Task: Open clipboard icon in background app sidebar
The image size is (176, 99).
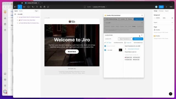Action: tap(5, 24)
